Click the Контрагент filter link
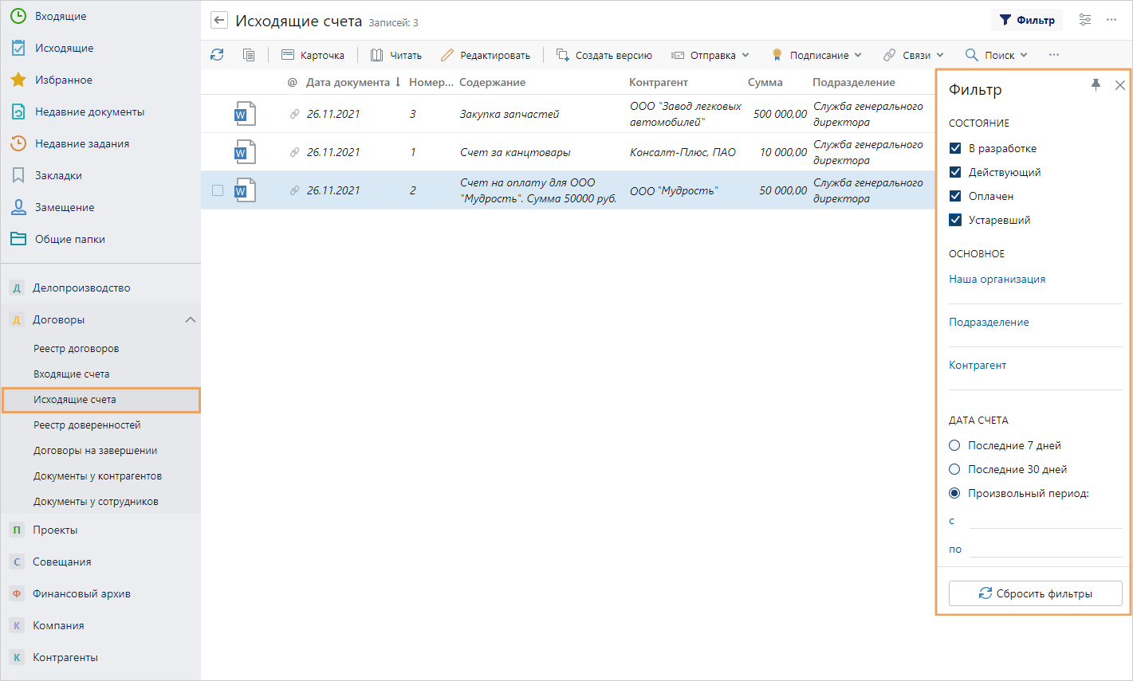Screen dimensions: 1133x681 click(x=978, y=365)
